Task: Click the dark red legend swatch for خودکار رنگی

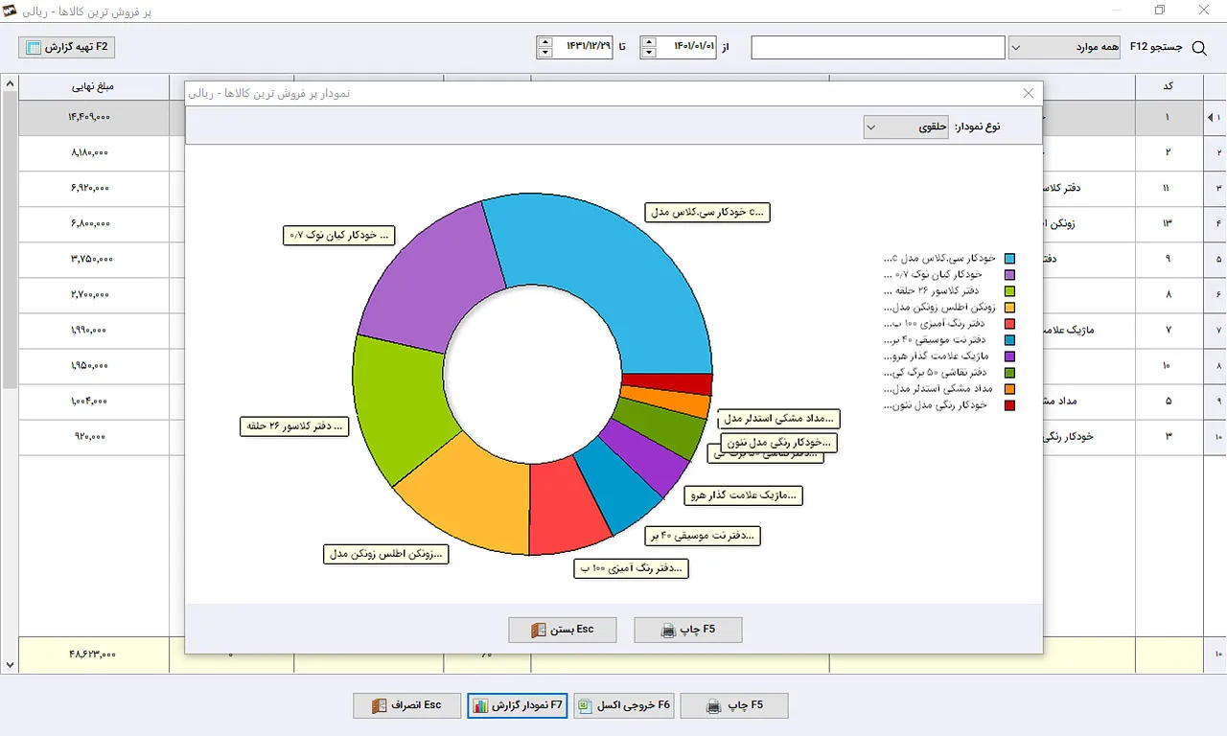Action: [x=1009, y=405]
